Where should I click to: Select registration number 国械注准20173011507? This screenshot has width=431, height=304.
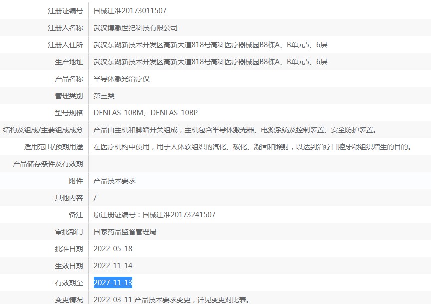coord(130,11)
